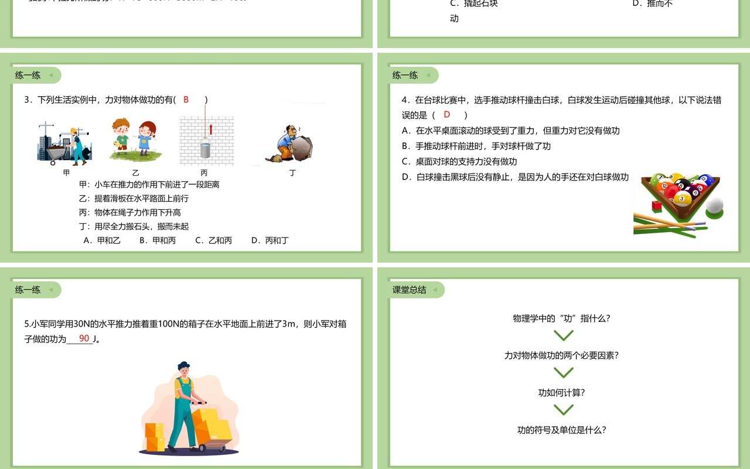Click the question 5 text starting "5.小军同学用30N"
The height and width of the screenshot is (469, 750).
pos(185,331)
